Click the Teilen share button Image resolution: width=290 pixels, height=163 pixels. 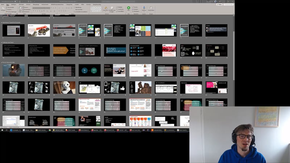220,4
